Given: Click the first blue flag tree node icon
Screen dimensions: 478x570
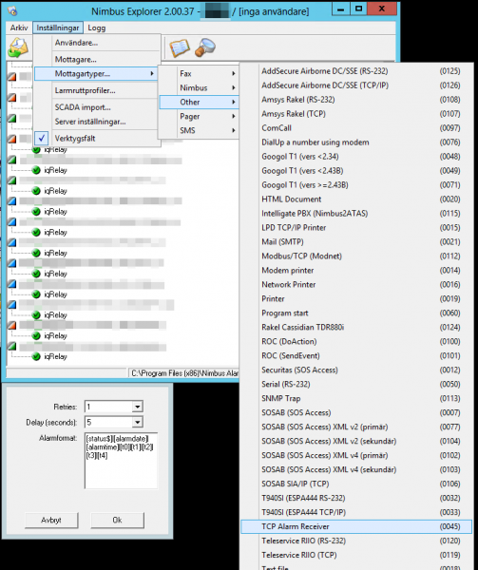Looking at the screenshot, I should pos(12,201).
